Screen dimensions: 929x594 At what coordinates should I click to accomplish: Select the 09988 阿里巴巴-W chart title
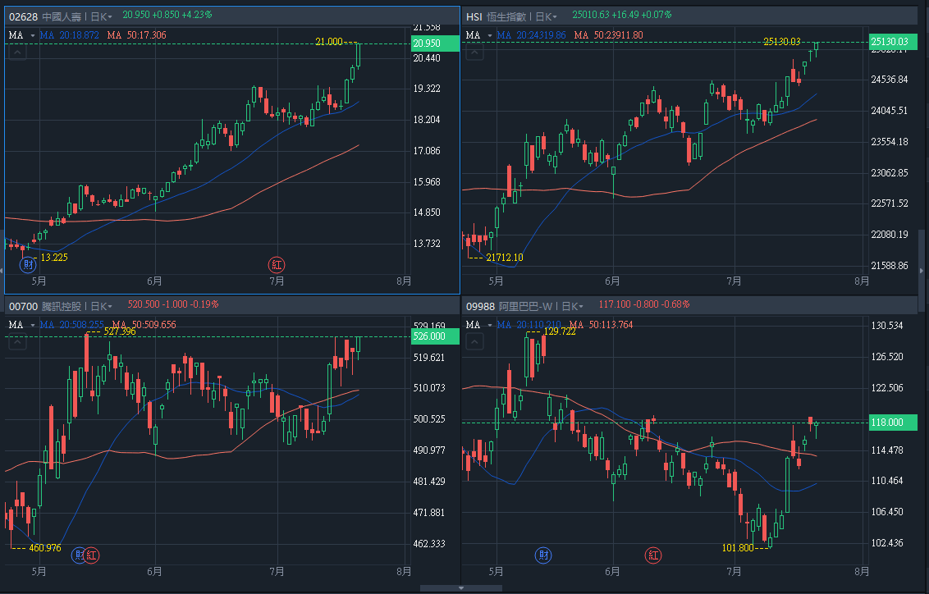509,306
